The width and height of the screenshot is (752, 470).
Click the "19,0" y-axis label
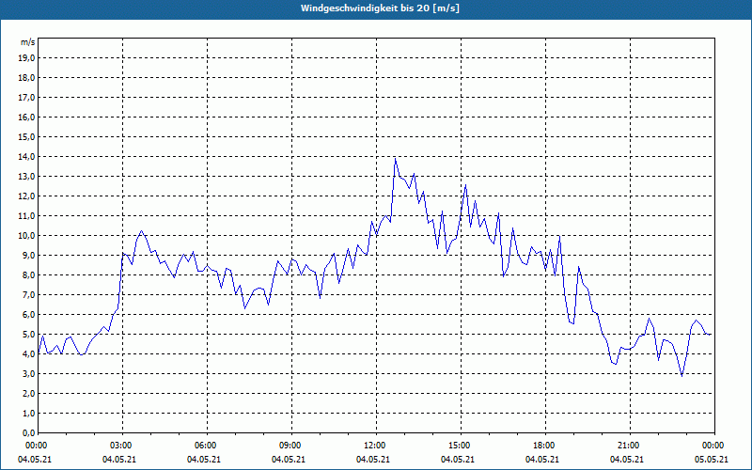[x=27, y=58]
